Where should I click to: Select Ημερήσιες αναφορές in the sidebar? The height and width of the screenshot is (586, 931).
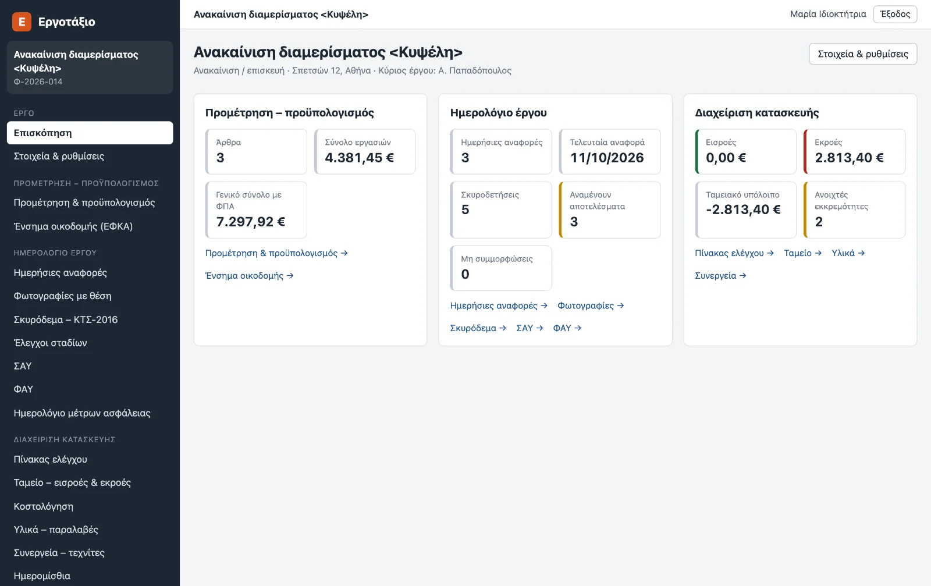(x=90, y=272)
